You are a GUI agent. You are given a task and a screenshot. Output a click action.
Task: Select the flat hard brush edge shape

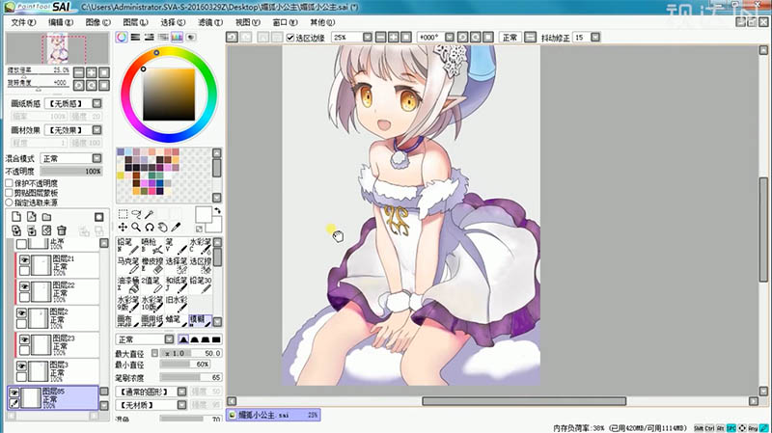(x=216, y=339)
